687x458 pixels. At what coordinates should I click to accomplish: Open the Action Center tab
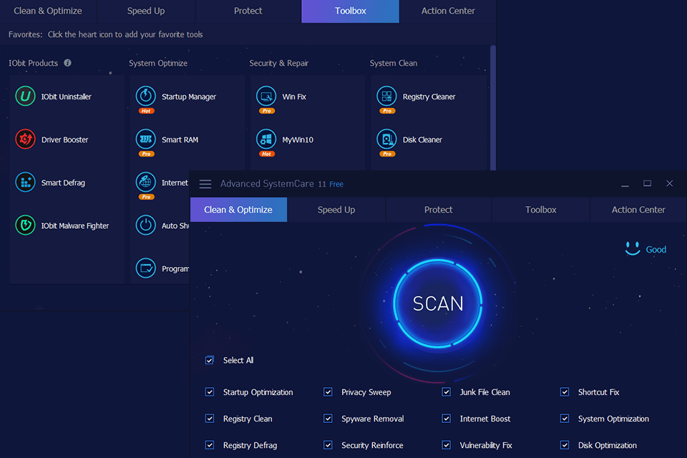638,209
